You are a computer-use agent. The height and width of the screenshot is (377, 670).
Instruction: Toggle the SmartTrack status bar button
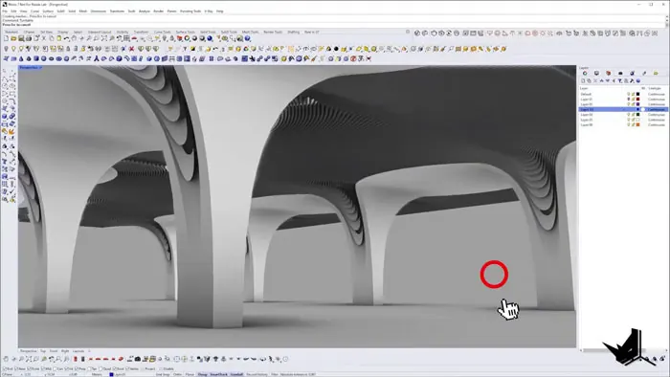click(219, 374)
